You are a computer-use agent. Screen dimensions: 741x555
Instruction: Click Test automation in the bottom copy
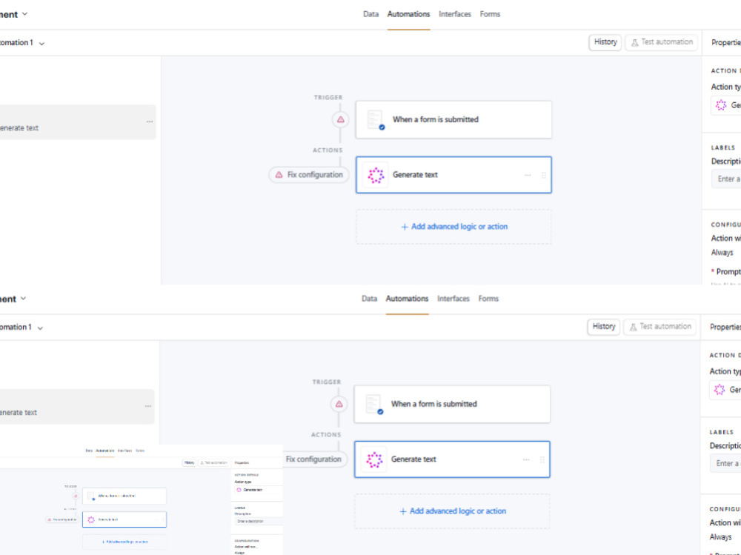pyautogui.click(x=659, y=327)
